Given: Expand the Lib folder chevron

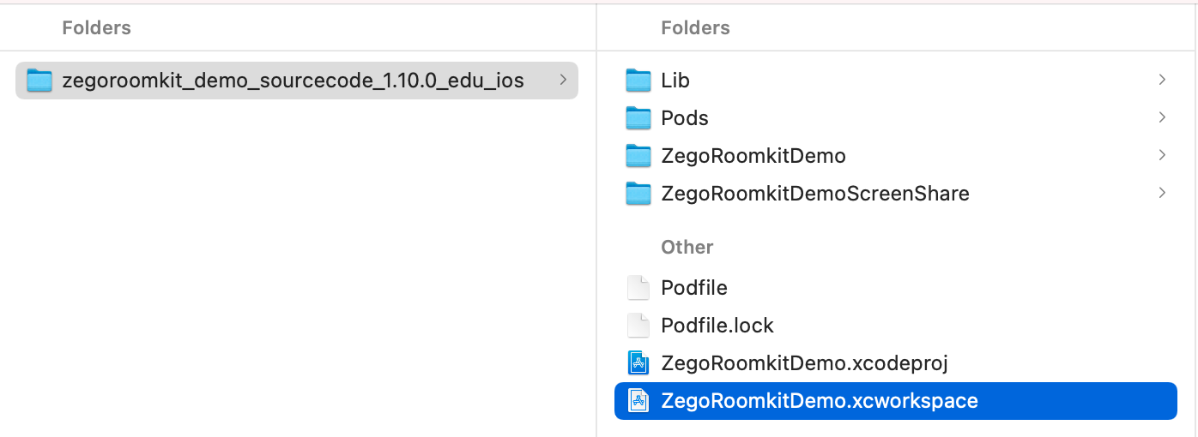Looking at the screenshot, I should pyautogui.click(x=1162, y=80).
